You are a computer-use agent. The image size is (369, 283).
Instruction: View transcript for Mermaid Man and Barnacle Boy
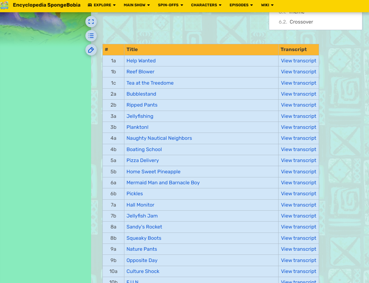(298, 183)
